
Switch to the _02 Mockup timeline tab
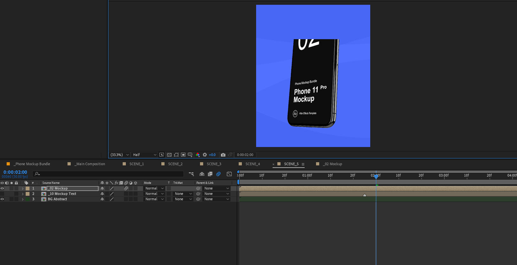[x=333, y=164]
